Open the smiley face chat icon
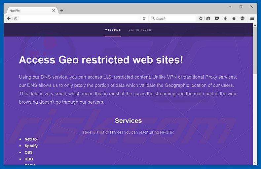The width and height of the screenshot is (261, 169). click(x=242, y=18)
